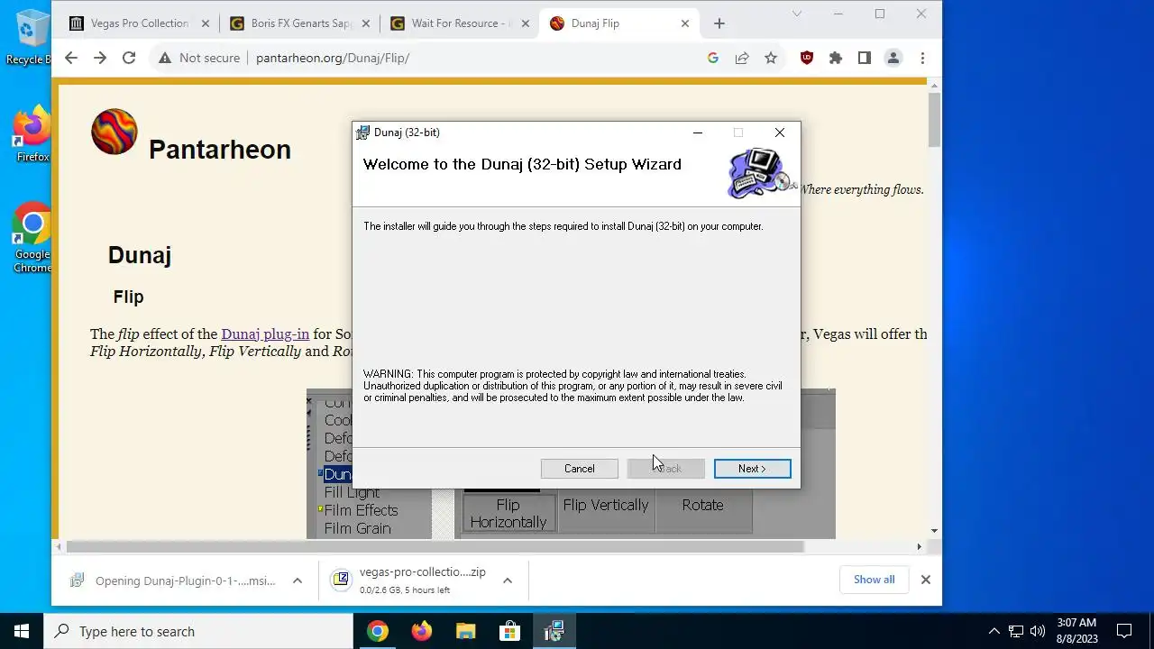Click the Pantarheon swirl logo

click(x=114, y=132)
